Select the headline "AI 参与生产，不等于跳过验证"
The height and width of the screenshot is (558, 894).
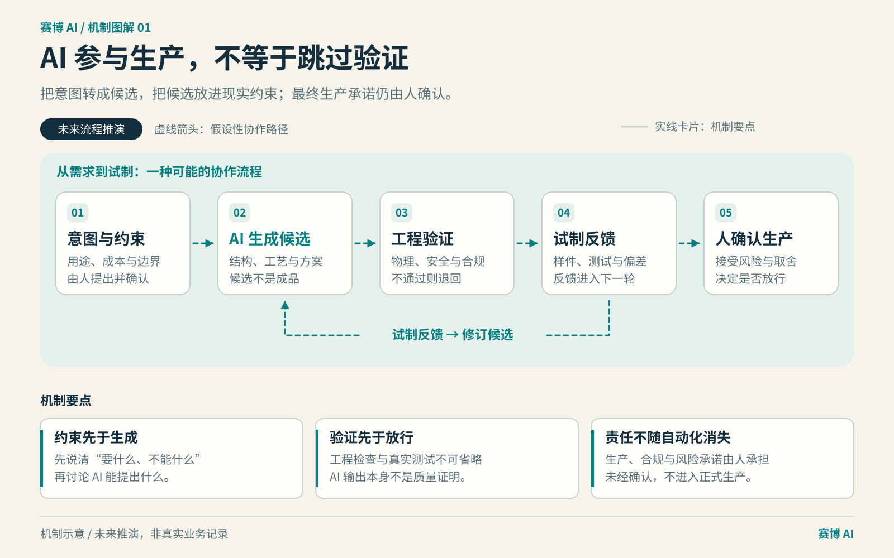[x=225, y=58]
